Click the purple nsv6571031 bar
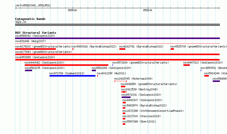This screenshot has height=134, width=227. 126,97
